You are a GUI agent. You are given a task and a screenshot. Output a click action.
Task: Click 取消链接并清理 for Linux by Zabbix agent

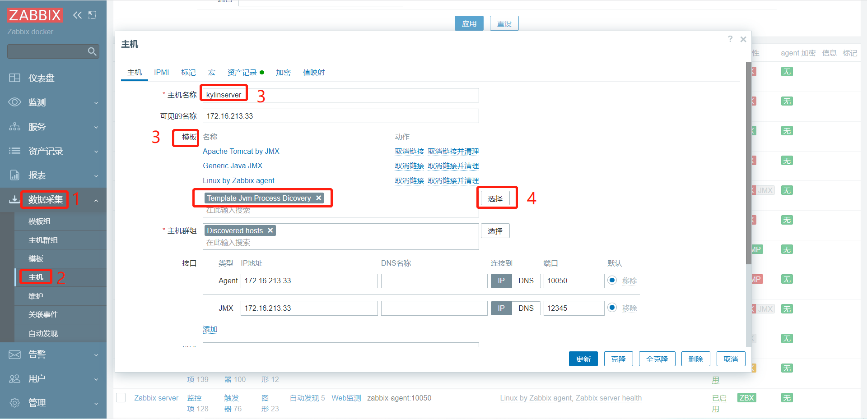pyautogui.click(x=453, y=181)
